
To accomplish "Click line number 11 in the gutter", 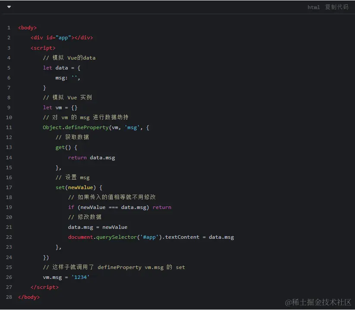I will (9, 127).
